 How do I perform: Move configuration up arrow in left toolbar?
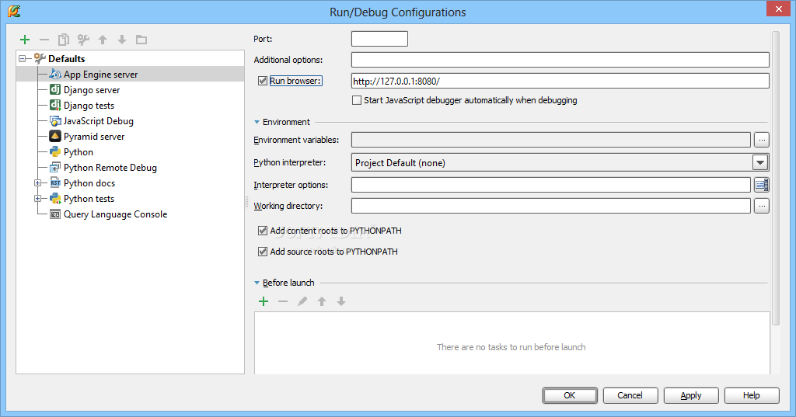pyautogui.click(x=103, y=40)
